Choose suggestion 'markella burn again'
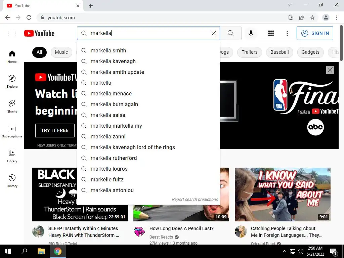Image resolution: width=344 pixels, height=258 pixels. pyautogui.click(x=148, y=104)
